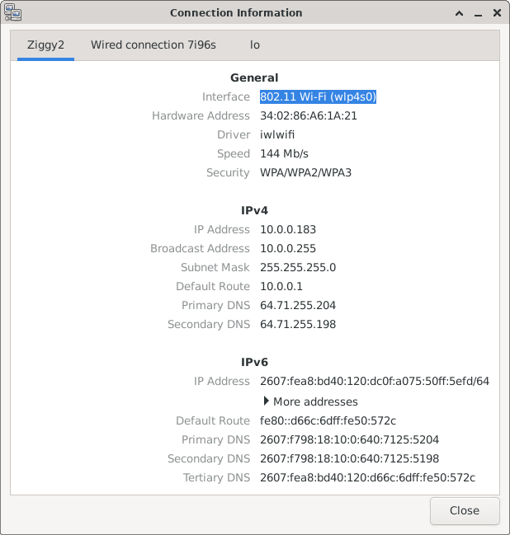The height and width of the screenshot is (535, 510).
Task: Switch to the Ziggy2 tab
Action: 45,45
